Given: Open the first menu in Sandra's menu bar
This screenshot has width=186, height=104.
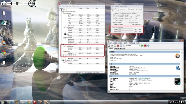Looking at the screenshot, I should pyautogui.click(x=110, y=43).
